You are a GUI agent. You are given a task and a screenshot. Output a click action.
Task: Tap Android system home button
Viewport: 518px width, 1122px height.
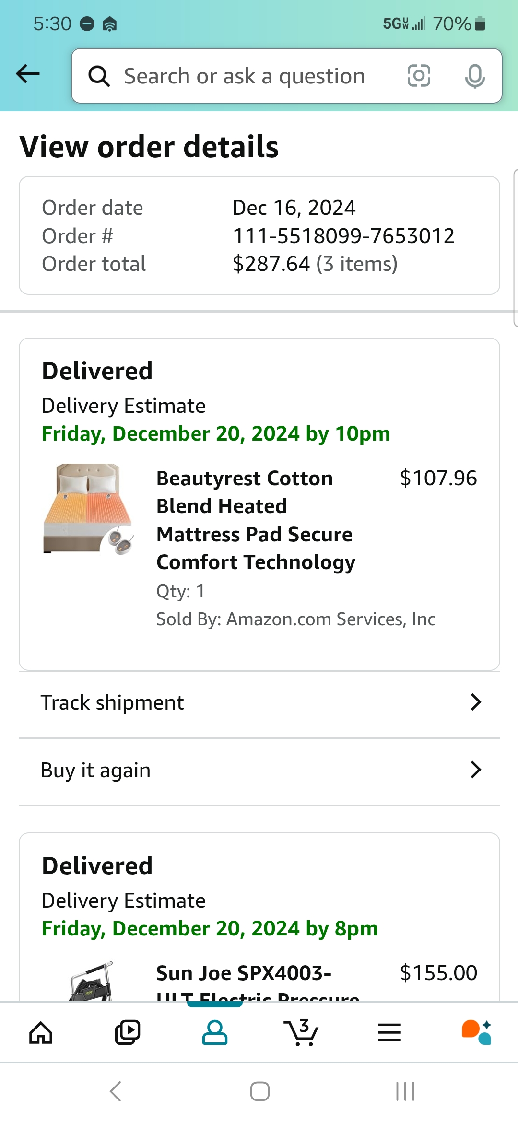coord(259,1091)
